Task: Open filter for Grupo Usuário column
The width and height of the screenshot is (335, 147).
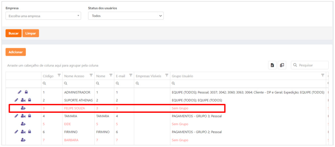Action: pyautogui.click(x=323, y=75)
